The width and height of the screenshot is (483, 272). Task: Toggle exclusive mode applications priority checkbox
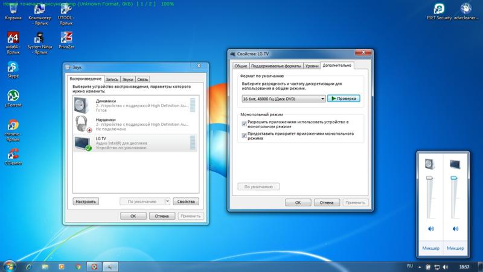pyautogui.click(x=244, y=135)
